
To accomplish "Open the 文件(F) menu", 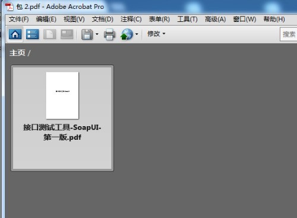I will point(18,20).
